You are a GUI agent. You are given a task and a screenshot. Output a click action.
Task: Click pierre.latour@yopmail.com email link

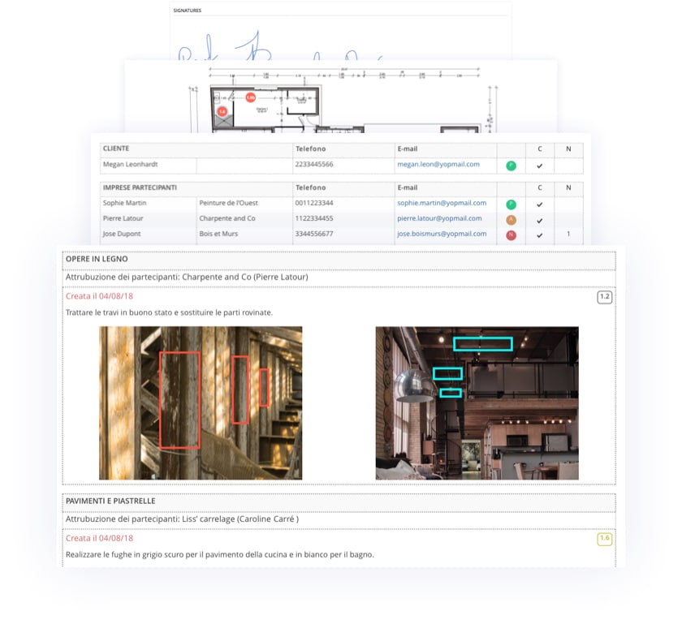[x=439, y=218]
